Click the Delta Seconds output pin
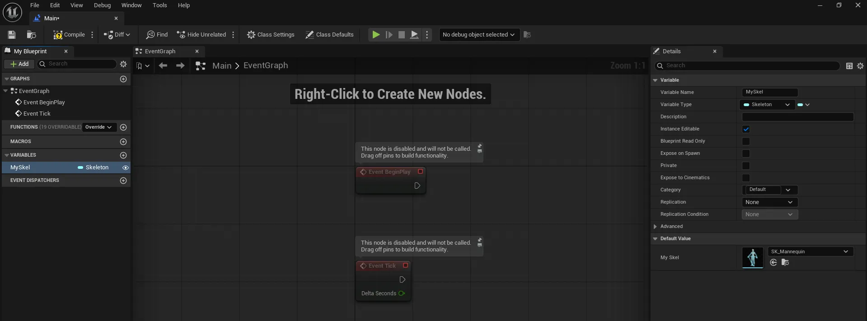Screen dimensions: 867x321 pos(402,293)
